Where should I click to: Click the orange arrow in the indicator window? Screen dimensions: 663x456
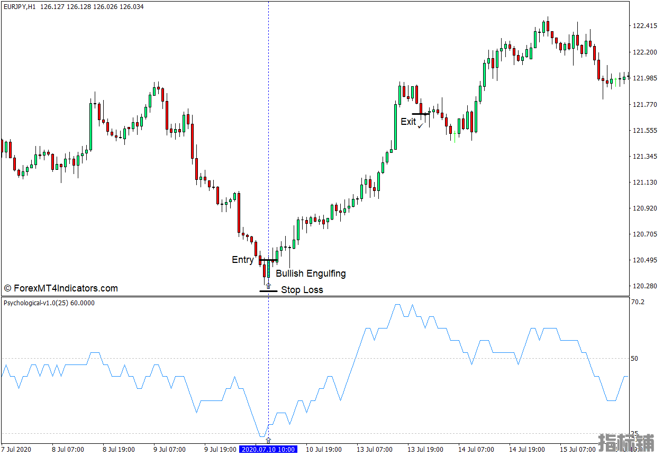point(268,440)
